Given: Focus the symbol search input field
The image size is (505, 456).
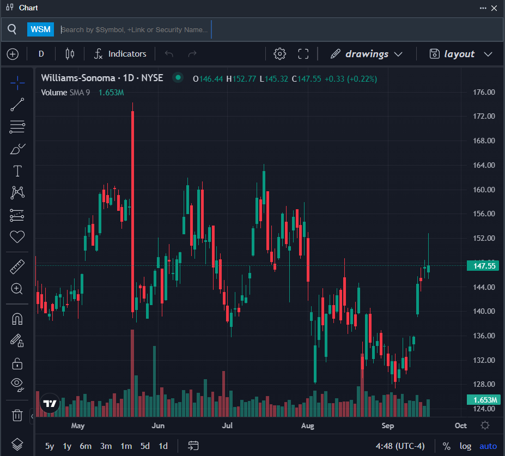Looking at the screenshot, I should point(135,29).
